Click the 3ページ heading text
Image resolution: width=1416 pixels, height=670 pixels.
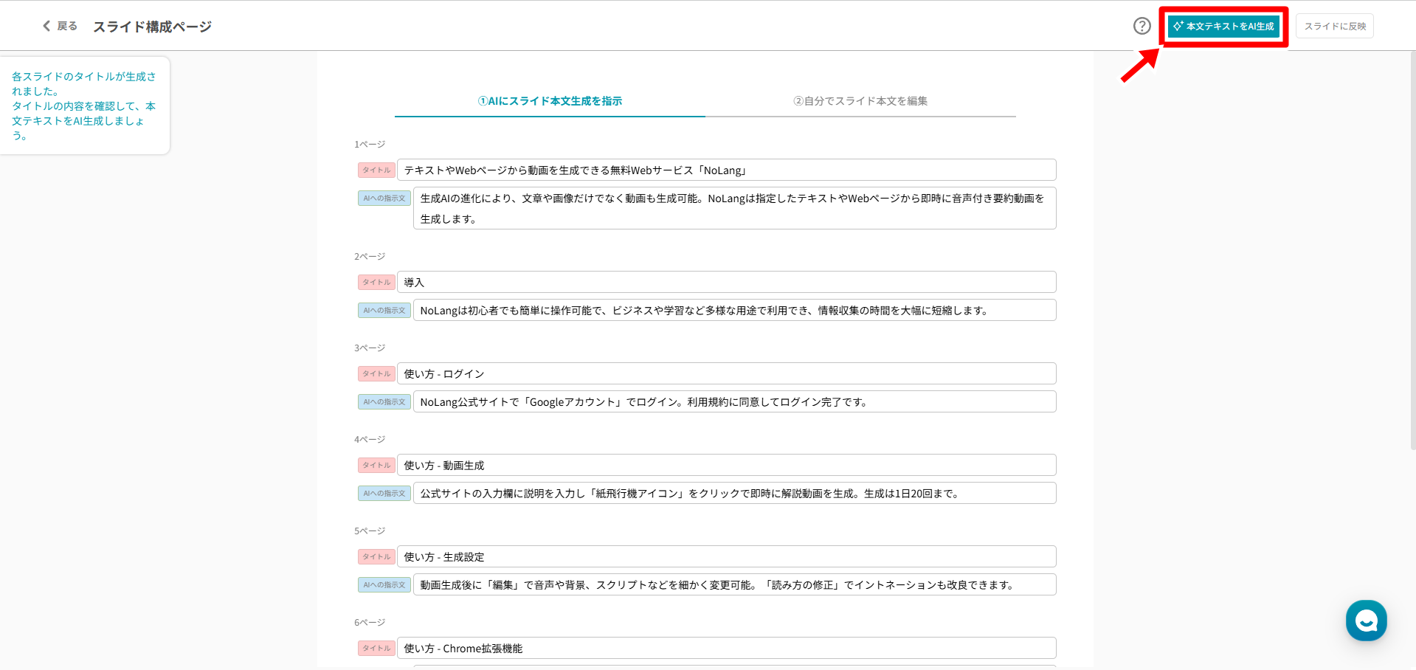(x=370, y=348)
